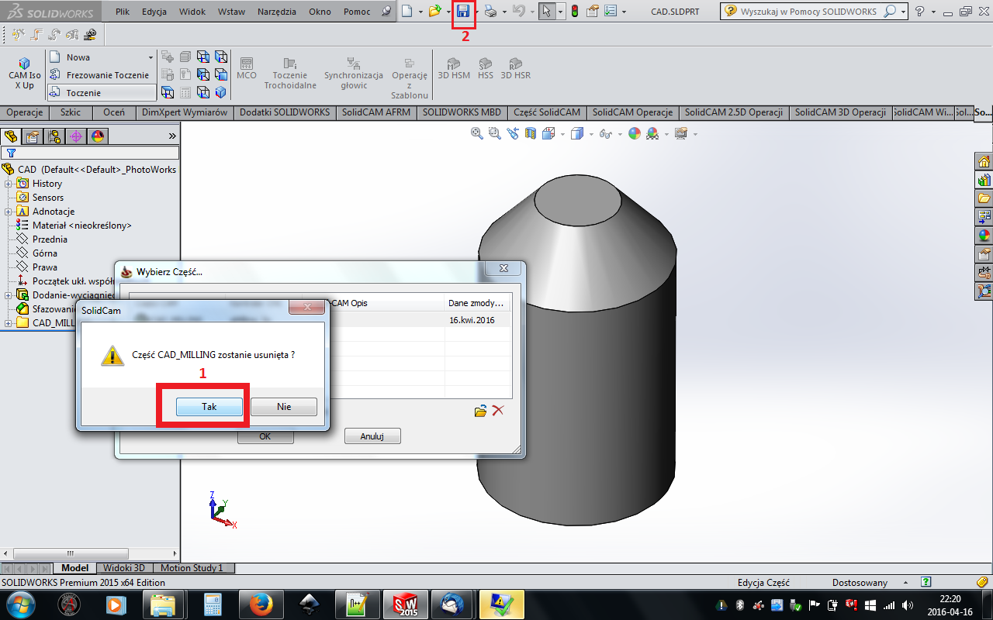Decline deletion with the Nie button

[x=284, y=407]
